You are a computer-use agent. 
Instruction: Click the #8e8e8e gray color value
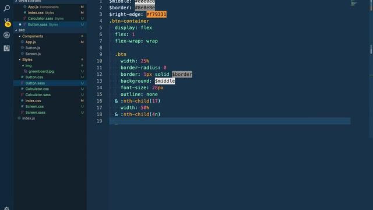(x=145, y=8)
